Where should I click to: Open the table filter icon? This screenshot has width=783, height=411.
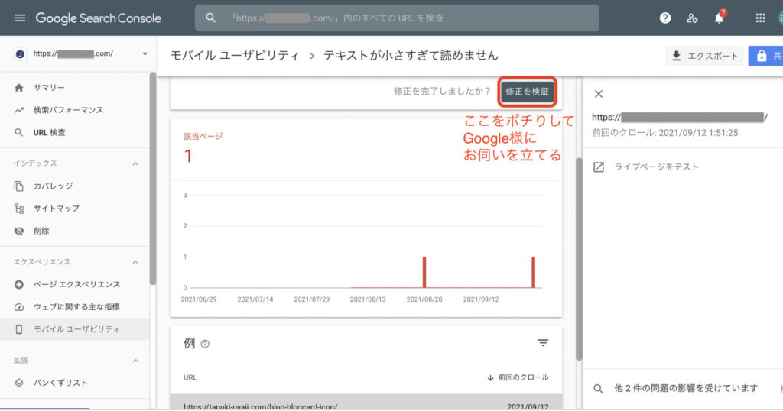(543, 343)
